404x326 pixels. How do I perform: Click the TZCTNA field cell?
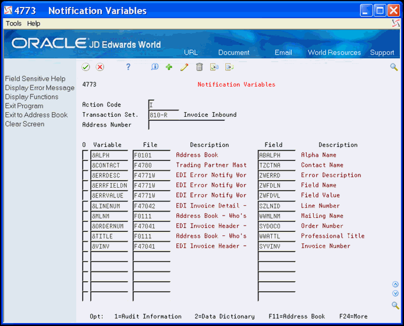[277, 165]
